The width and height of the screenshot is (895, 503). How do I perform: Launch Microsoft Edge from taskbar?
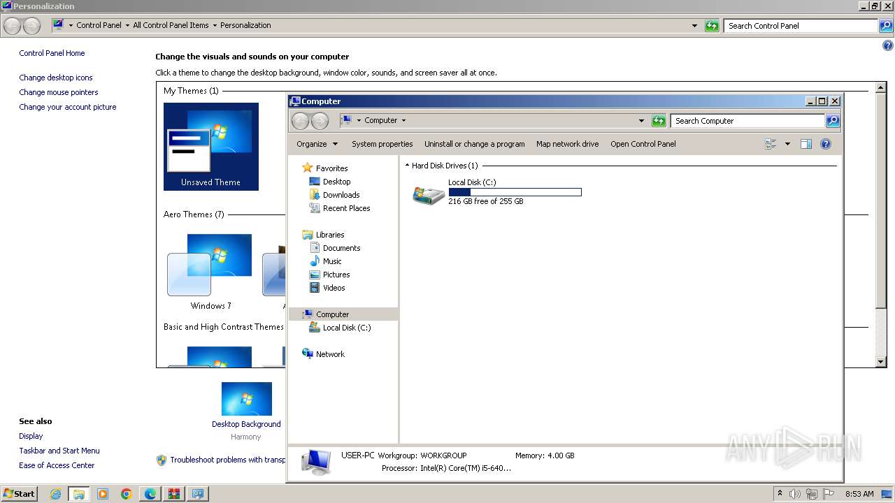click(x=150, y=494)
